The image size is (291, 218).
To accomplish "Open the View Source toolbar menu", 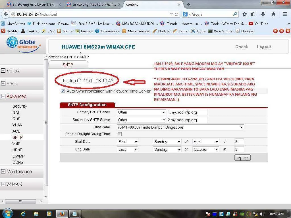I will tap(221, 31).
